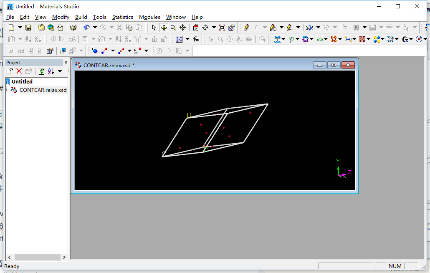Expand the Sketch Ring dropdown arrow
This screenshot has height=273, width=430.
[x=281, y=28]
